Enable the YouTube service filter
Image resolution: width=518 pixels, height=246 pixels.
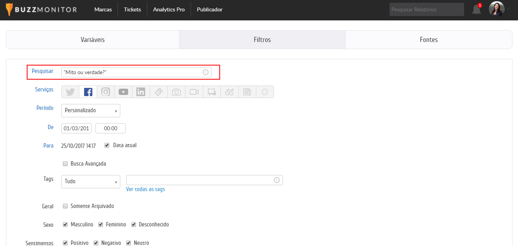coord(123,92)
